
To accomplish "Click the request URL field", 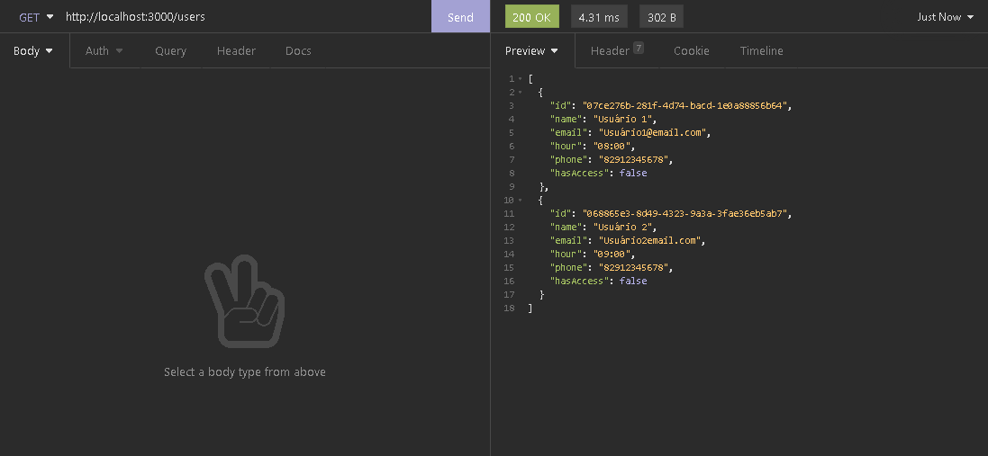I will coord(246,17).
